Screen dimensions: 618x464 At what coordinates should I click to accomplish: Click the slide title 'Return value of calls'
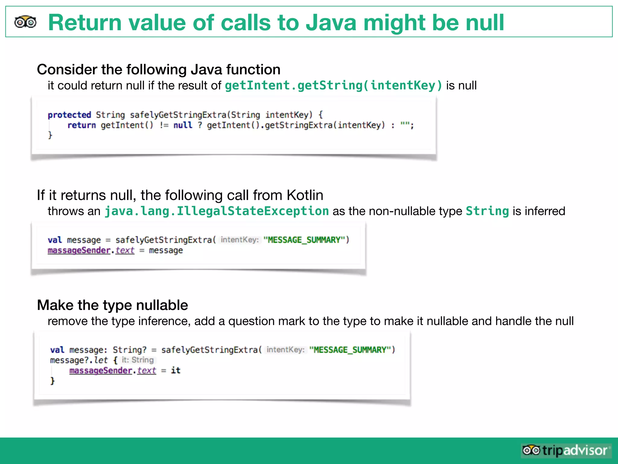(276, 22)
